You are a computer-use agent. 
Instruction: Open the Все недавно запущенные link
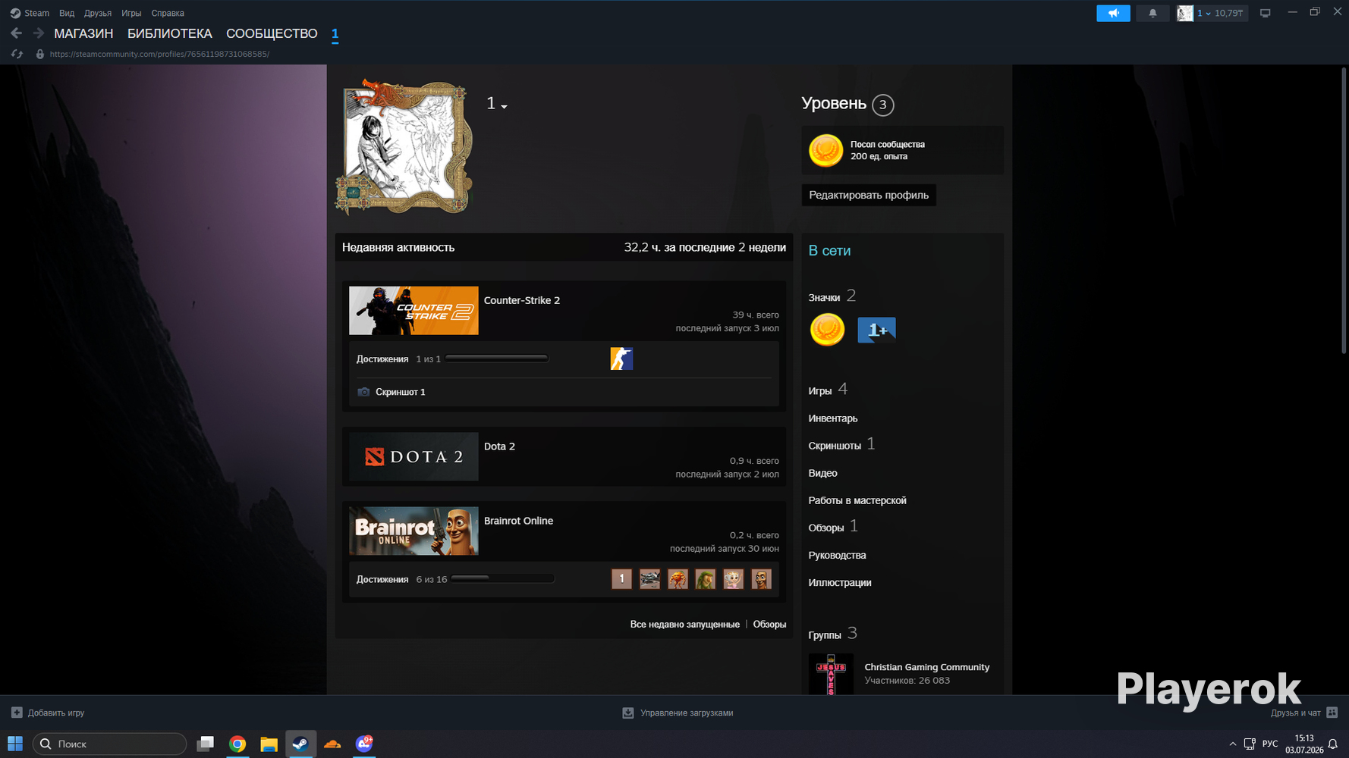684,625
